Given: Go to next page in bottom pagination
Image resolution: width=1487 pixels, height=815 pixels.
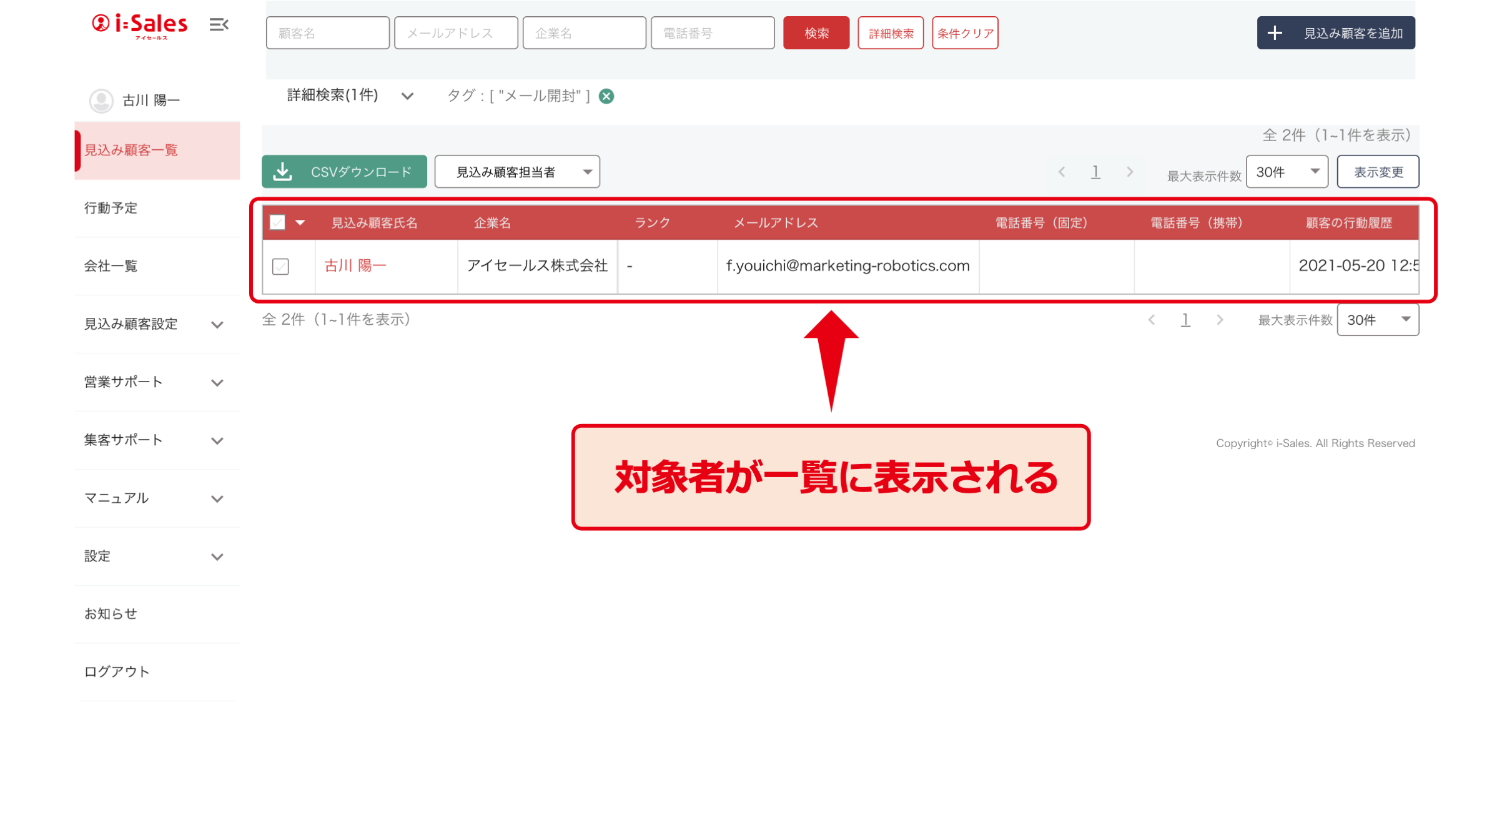Looking at the screenshot, I should tap(1219, 320).
